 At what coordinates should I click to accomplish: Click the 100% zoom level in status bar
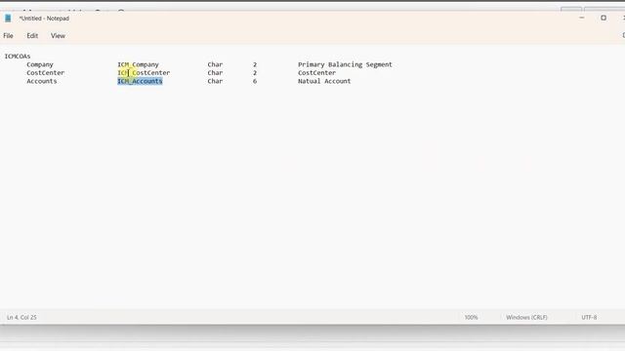coord(471,317)
